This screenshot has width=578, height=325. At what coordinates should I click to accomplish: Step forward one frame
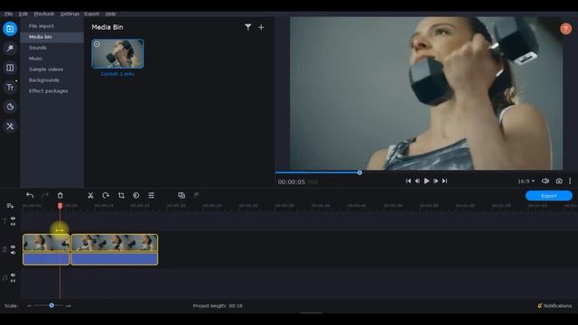(x=435, y=181)
